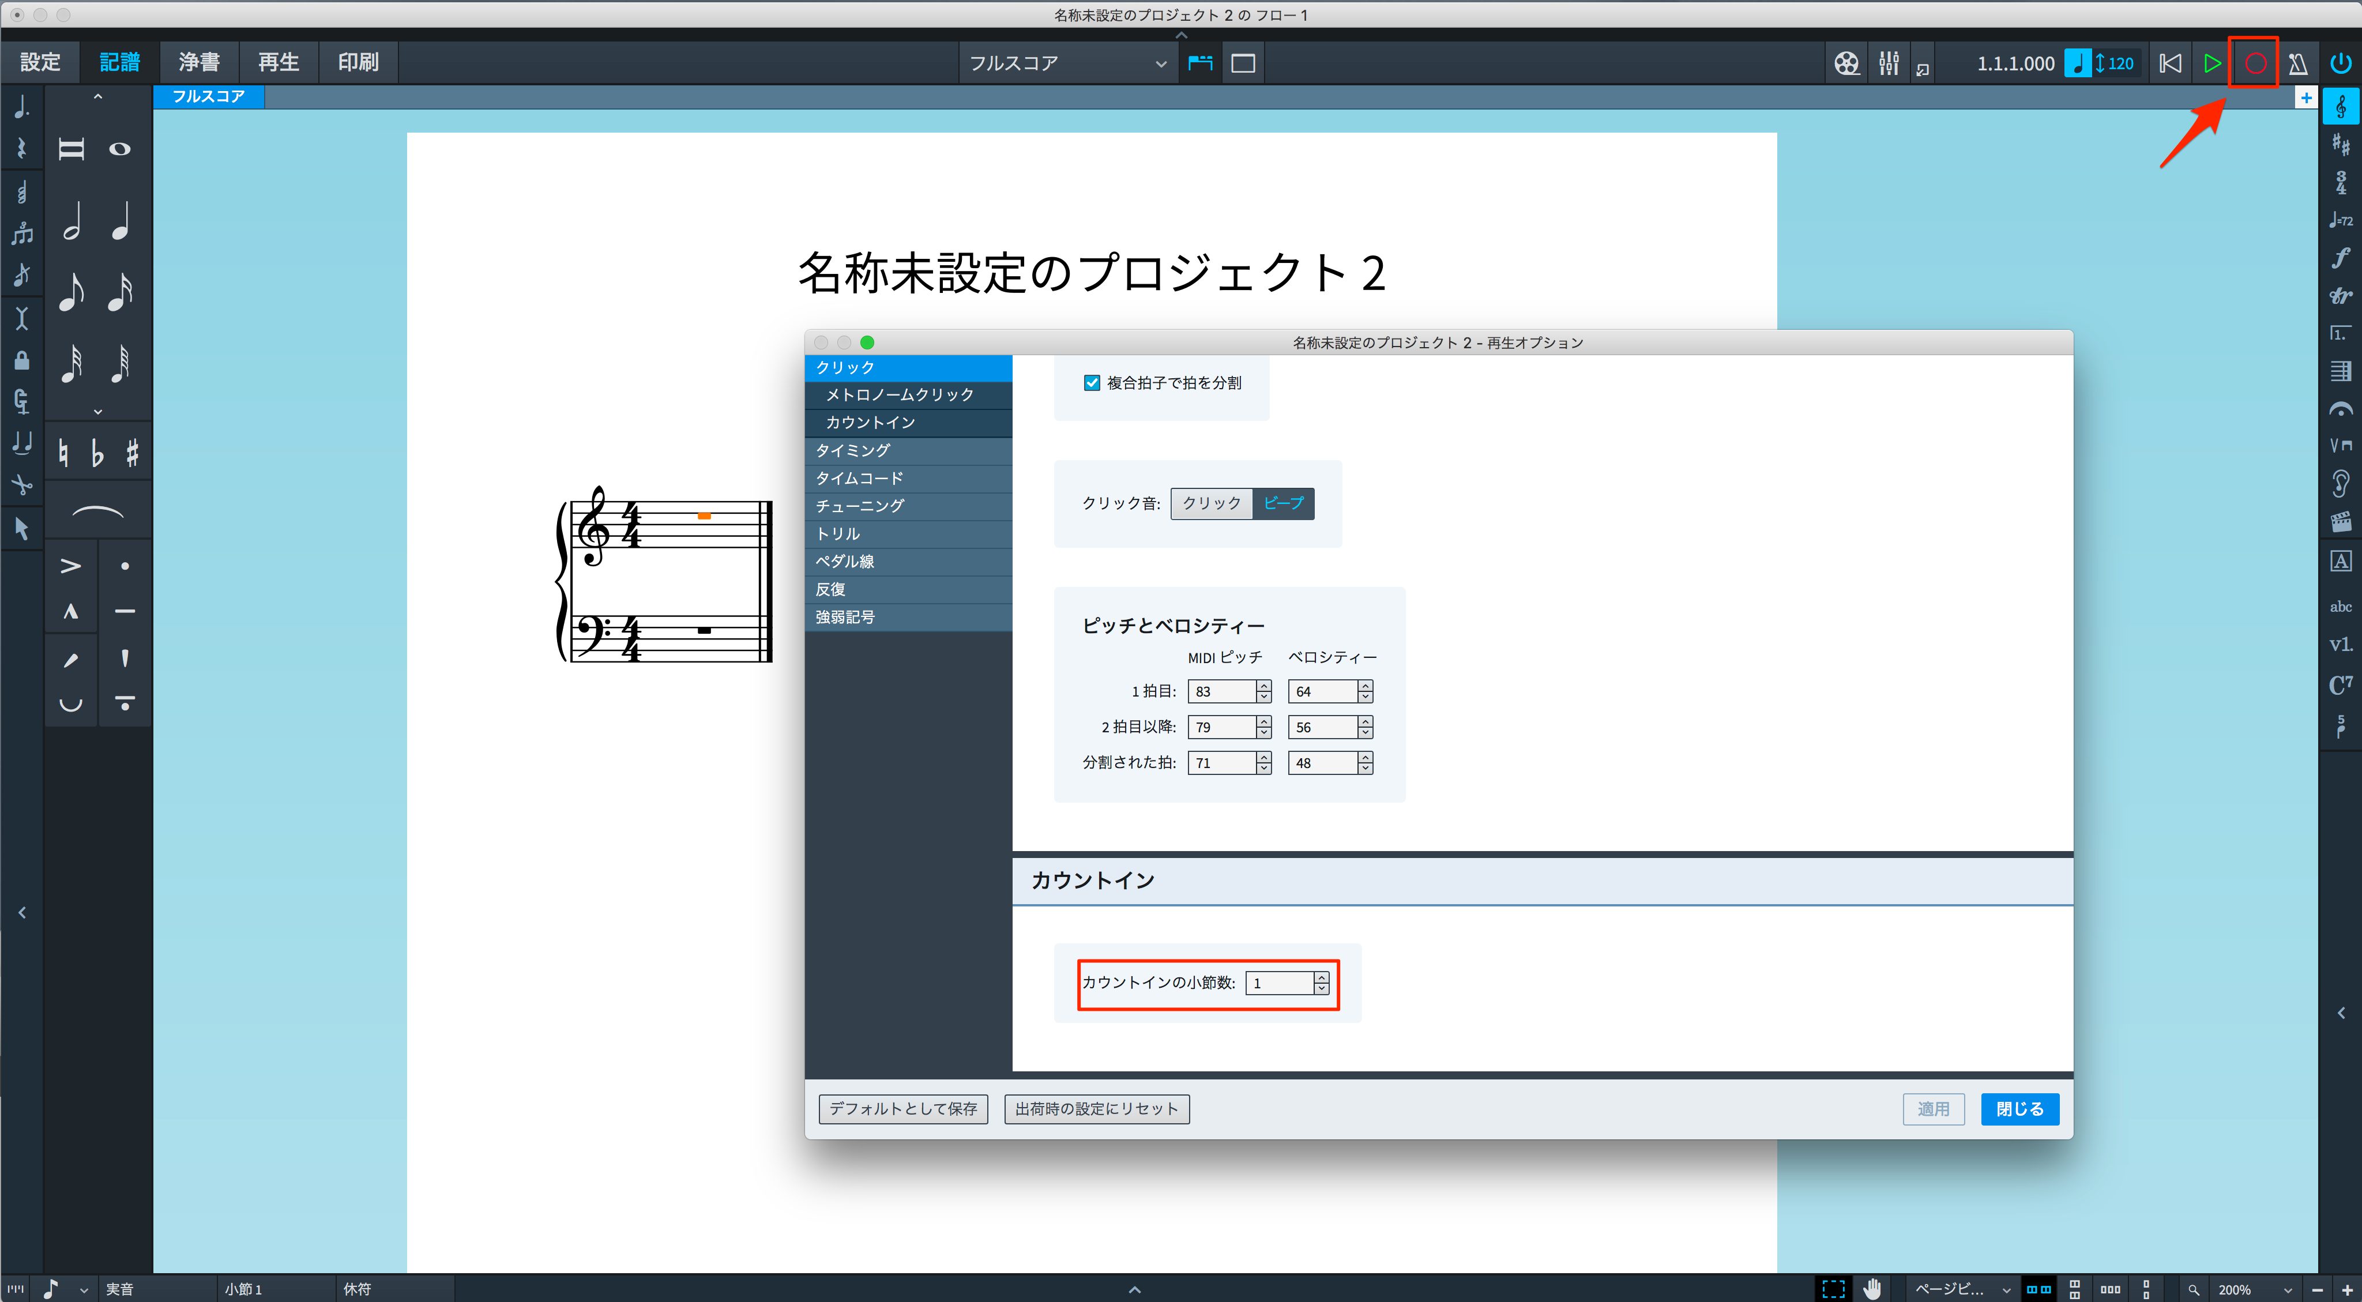Toggle 複合拍子で拍を分割 checkbox

tap(1092, 382)
